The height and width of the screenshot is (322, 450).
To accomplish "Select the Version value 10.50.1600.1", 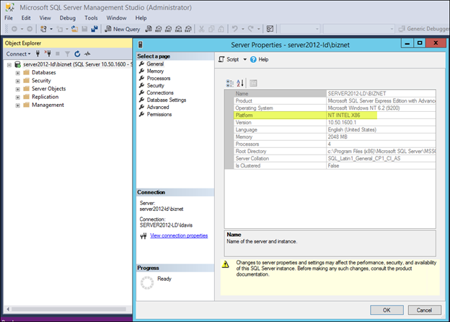I will click(342, 122).
